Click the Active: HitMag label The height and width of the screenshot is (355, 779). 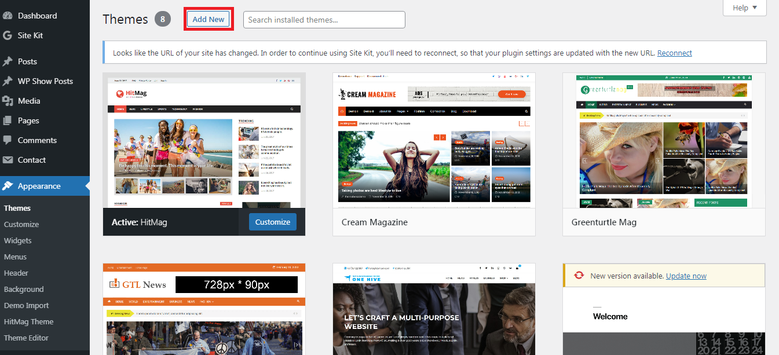click(x=140, y=222)
